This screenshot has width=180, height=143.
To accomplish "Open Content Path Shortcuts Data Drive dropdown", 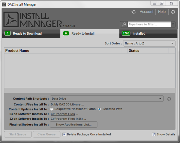I will [x=106, y=99].
